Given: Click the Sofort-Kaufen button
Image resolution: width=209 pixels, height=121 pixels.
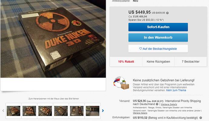Looking at the screenshot, I should point(158,27).
